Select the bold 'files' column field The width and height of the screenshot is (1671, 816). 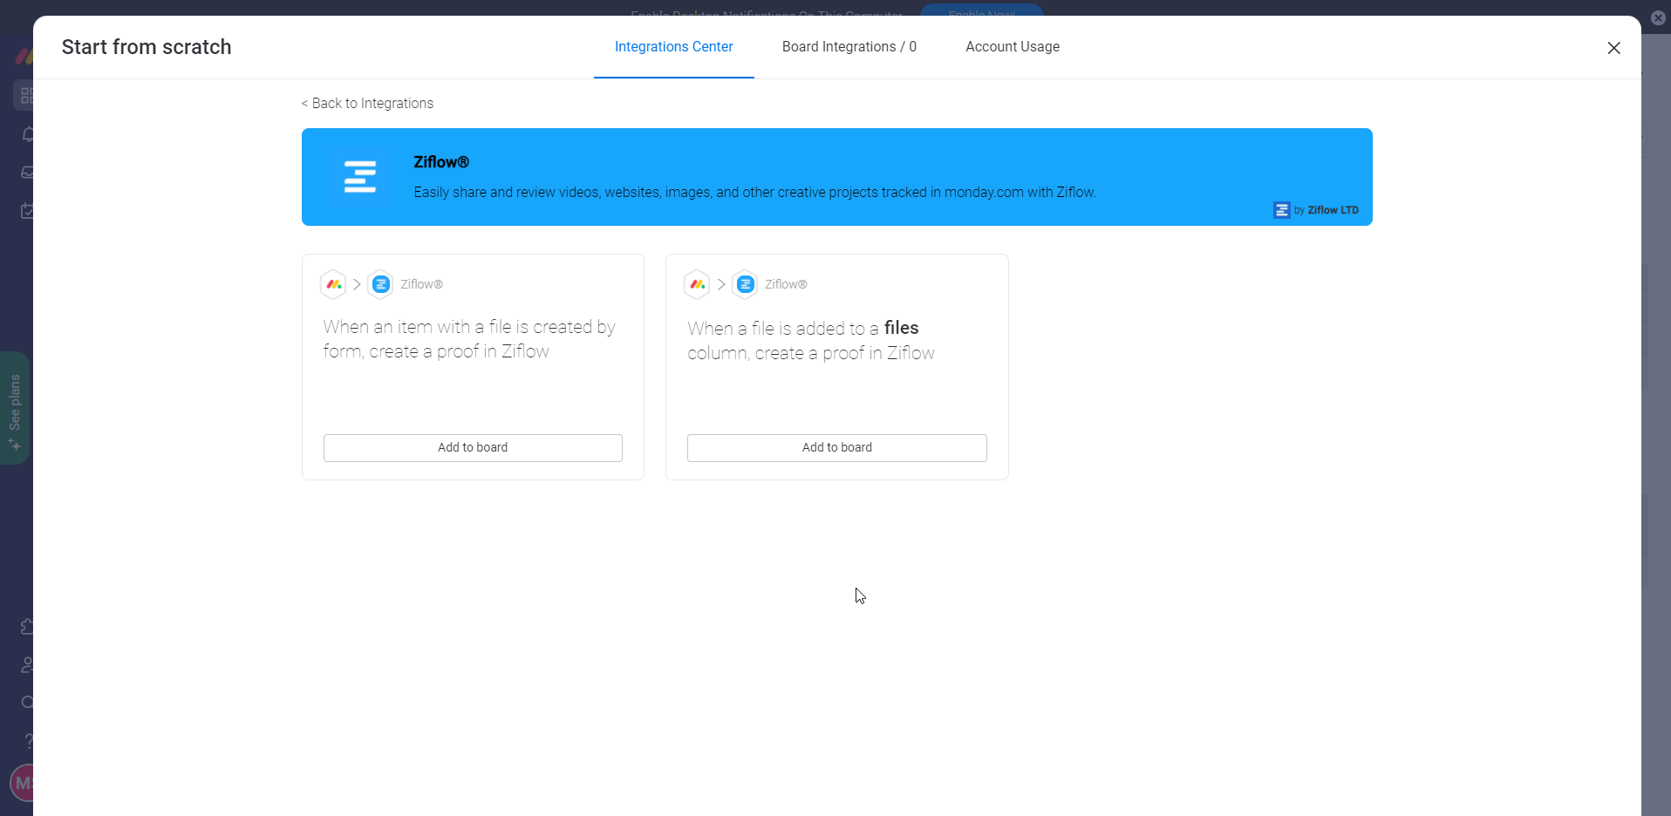click(x=901, y=328)
